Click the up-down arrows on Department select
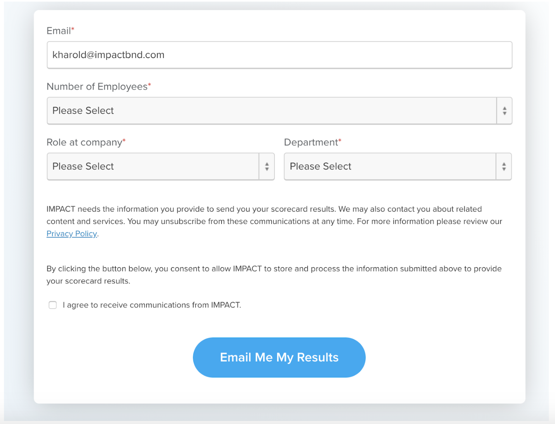 click(x=504, y=167)
